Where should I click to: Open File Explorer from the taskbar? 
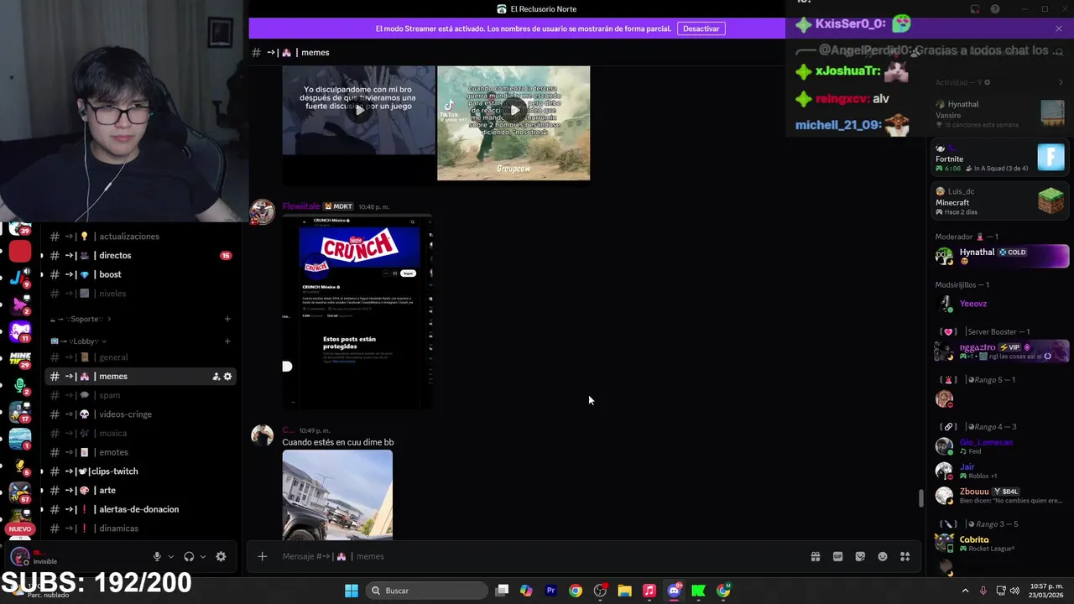[x=624, y=591]
